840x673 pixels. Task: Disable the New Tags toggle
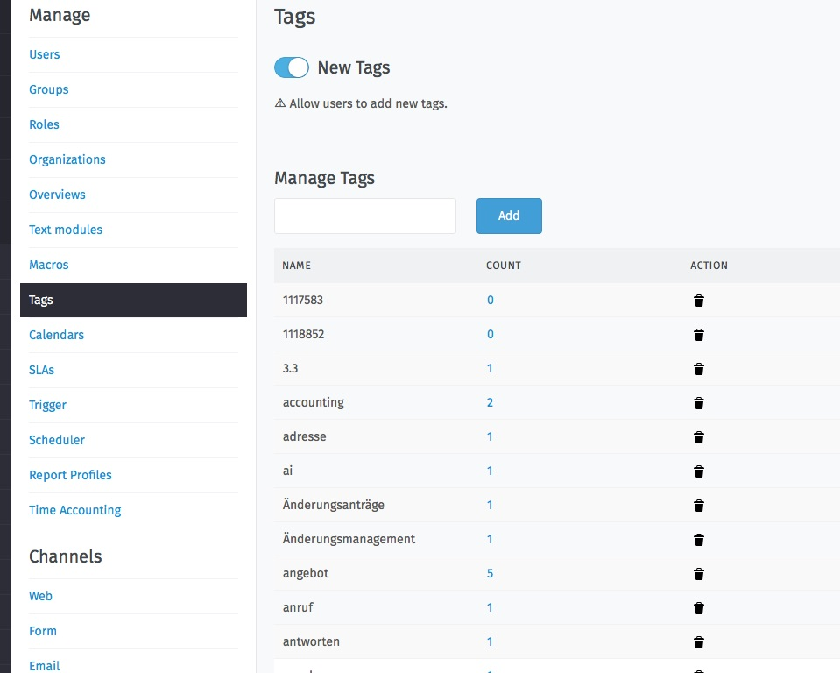click(291, 67)
